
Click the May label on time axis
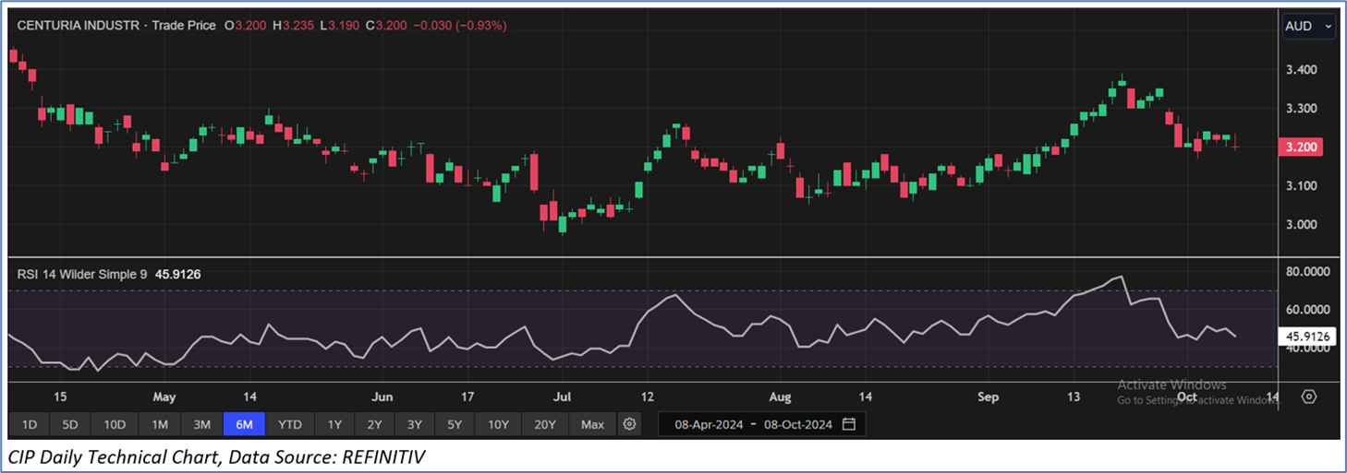(164, 397)
